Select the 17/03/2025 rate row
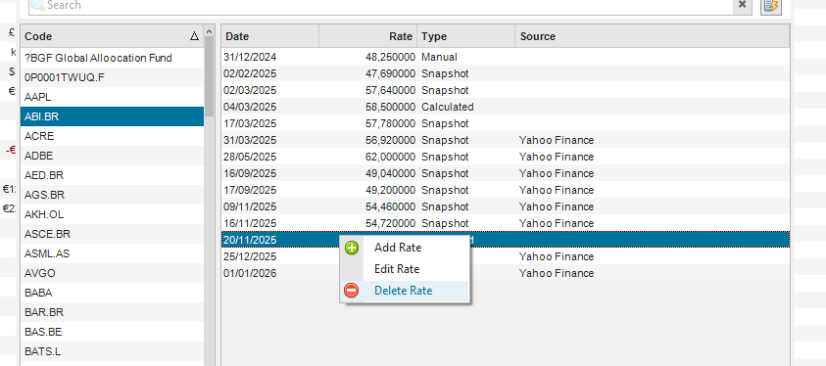The width and height of the screenshot is (826, 366). coord(506,123)
